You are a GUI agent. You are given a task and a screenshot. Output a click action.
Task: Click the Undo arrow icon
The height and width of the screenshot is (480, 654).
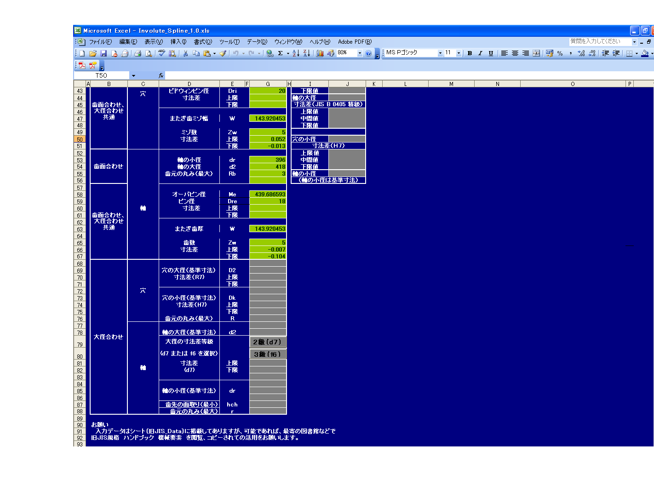(235, 53)
